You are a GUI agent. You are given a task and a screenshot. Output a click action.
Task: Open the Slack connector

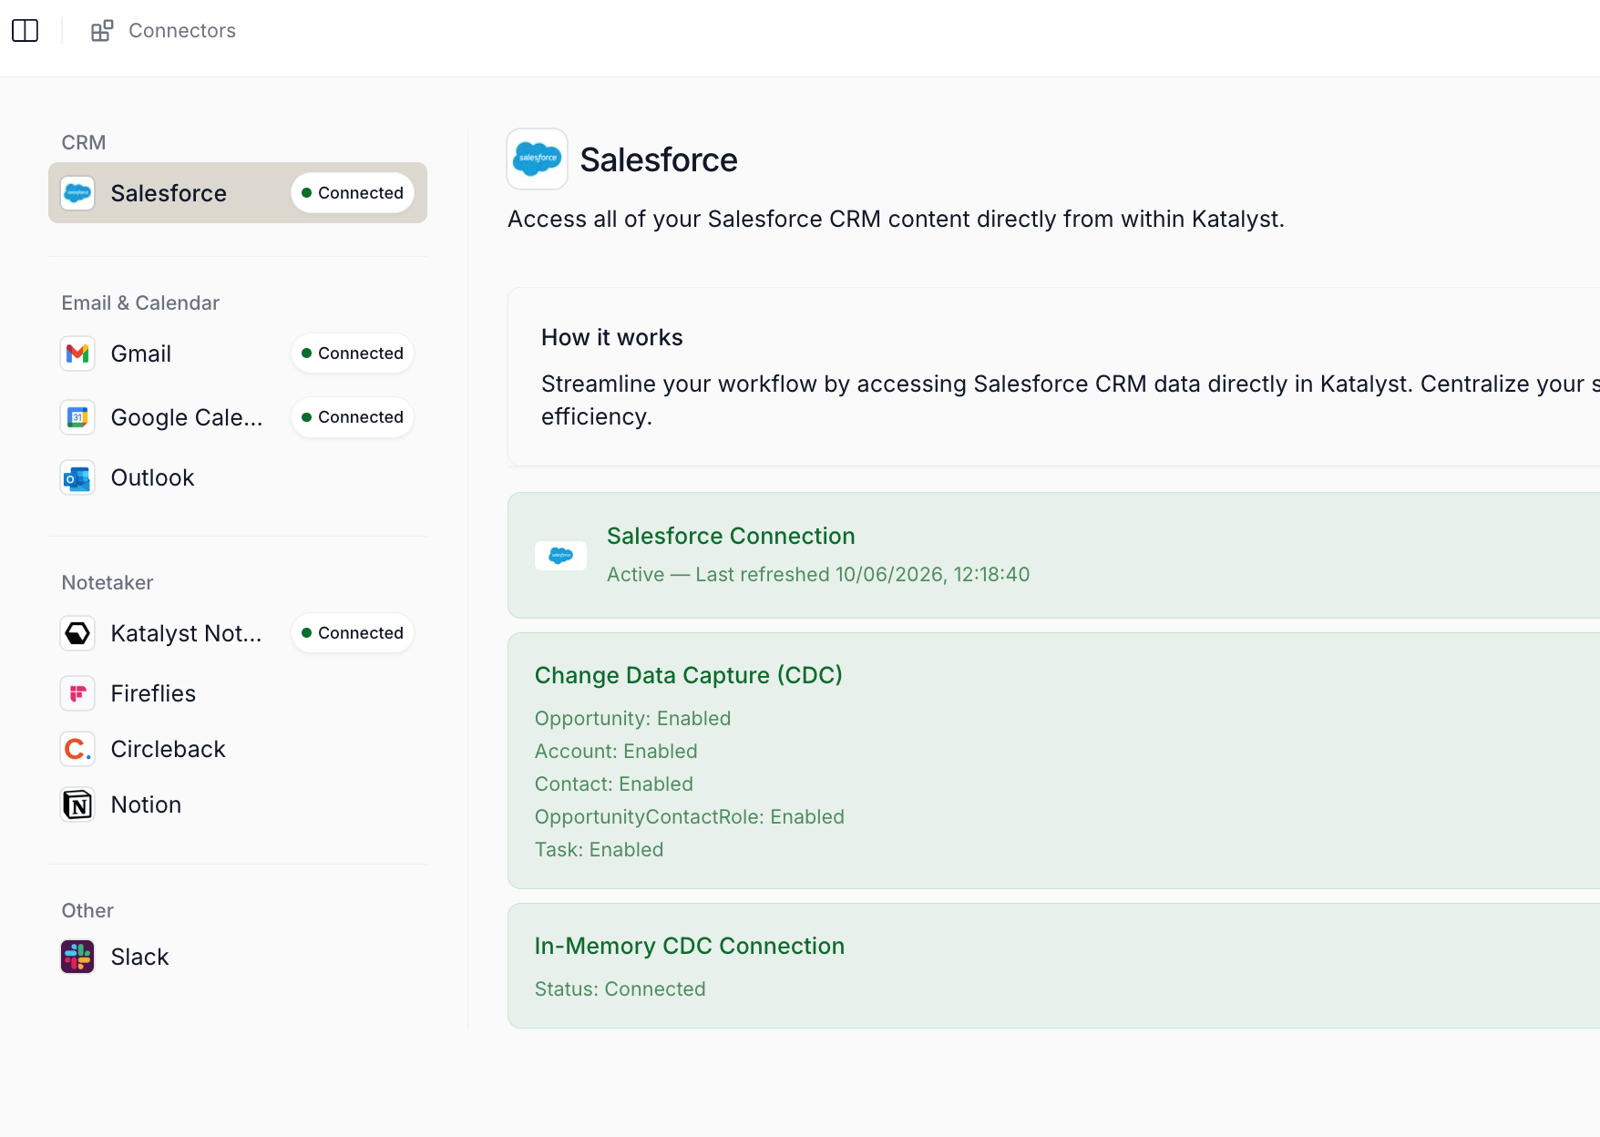coord(238,957)
